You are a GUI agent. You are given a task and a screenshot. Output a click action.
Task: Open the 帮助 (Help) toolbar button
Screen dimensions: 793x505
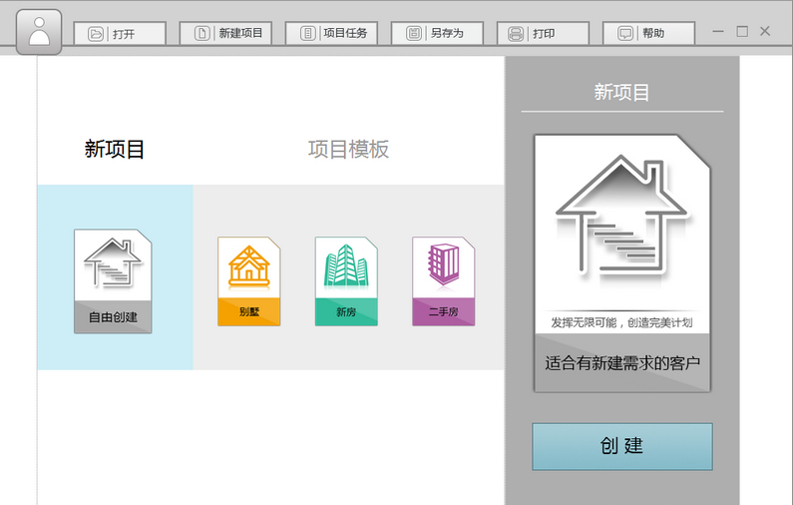click(649, 33)
